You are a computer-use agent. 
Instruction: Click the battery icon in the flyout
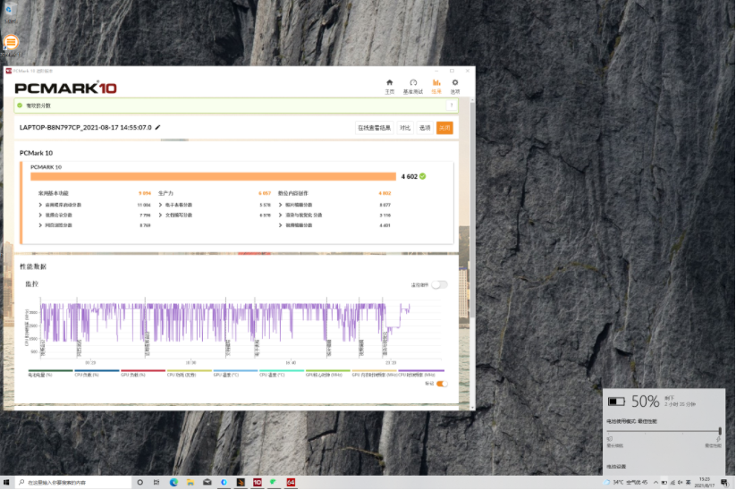pos(616,401)
